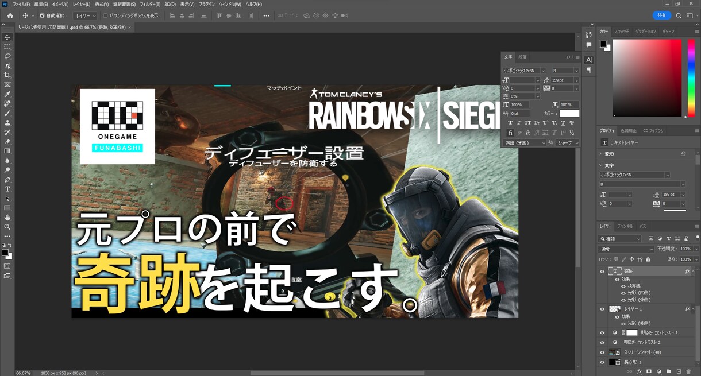Open anti-aliasing シャープ dropdown

pos(568,142)
